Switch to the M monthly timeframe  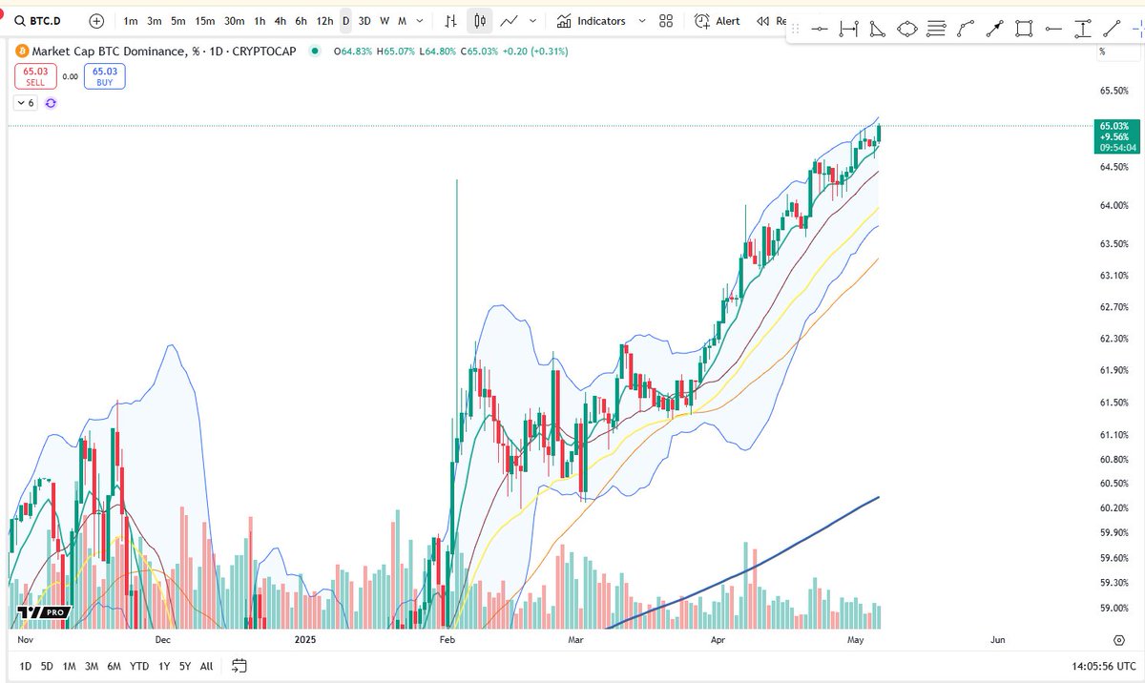(403, 20)
